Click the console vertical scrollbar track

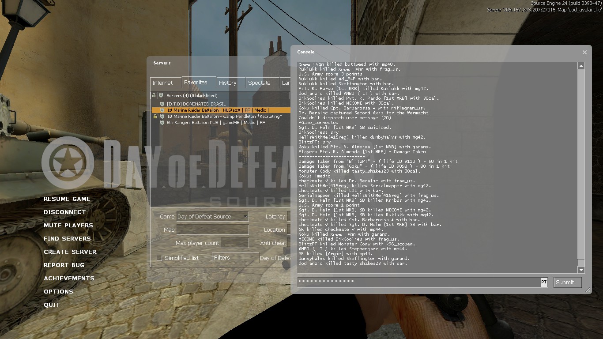[x=581, y=168]
